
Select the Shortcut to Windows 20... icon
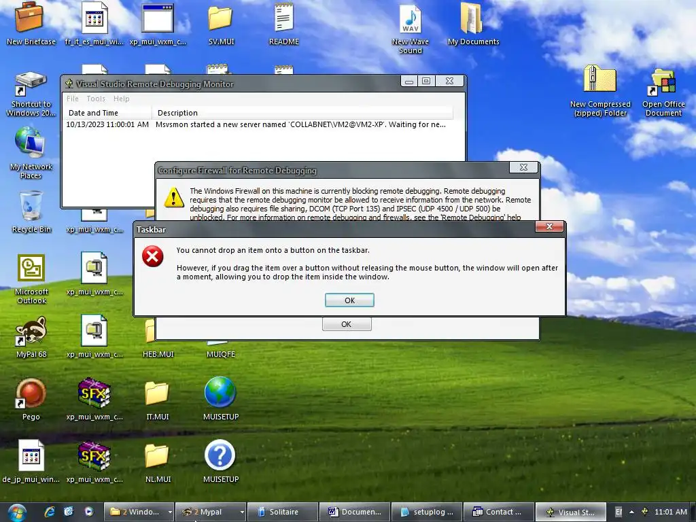31,94
